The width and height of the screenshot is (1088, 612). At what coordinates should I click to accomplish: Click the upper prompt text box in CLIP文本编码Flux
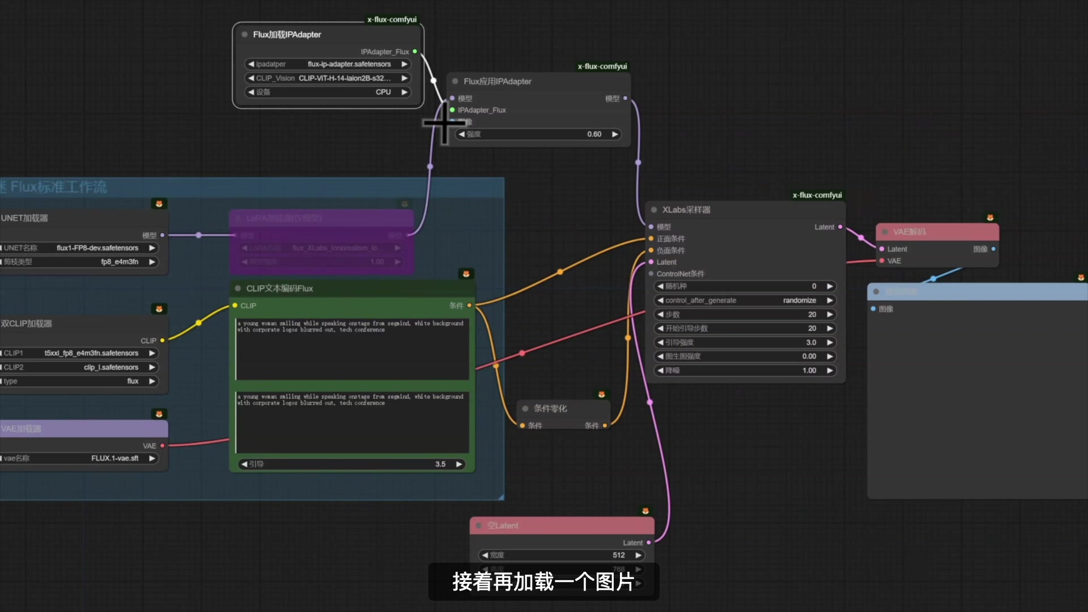(352, 348)
